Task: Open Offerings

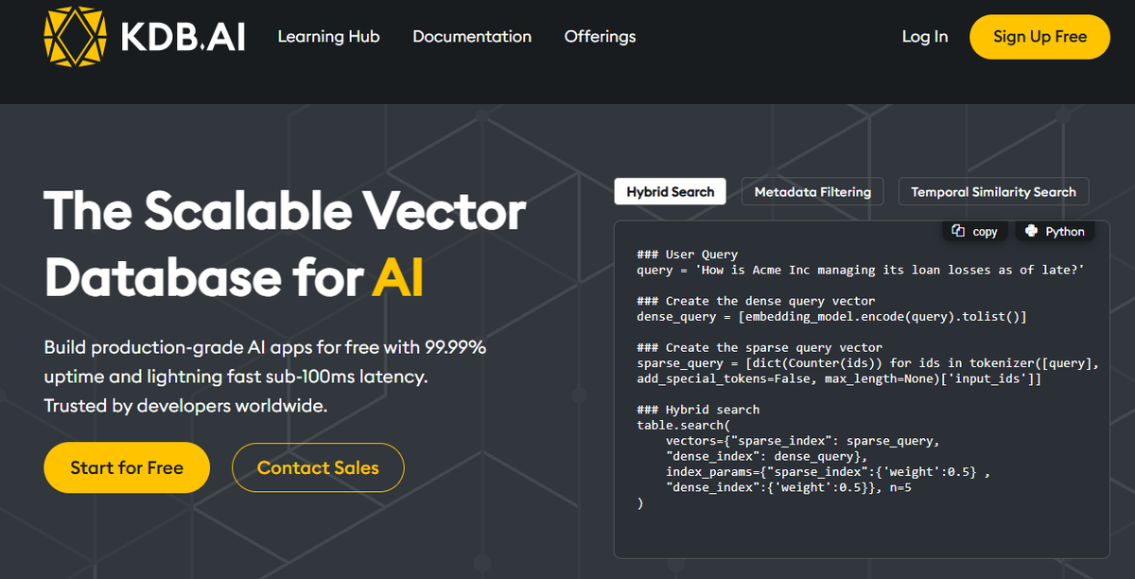Action: [600, 37]
